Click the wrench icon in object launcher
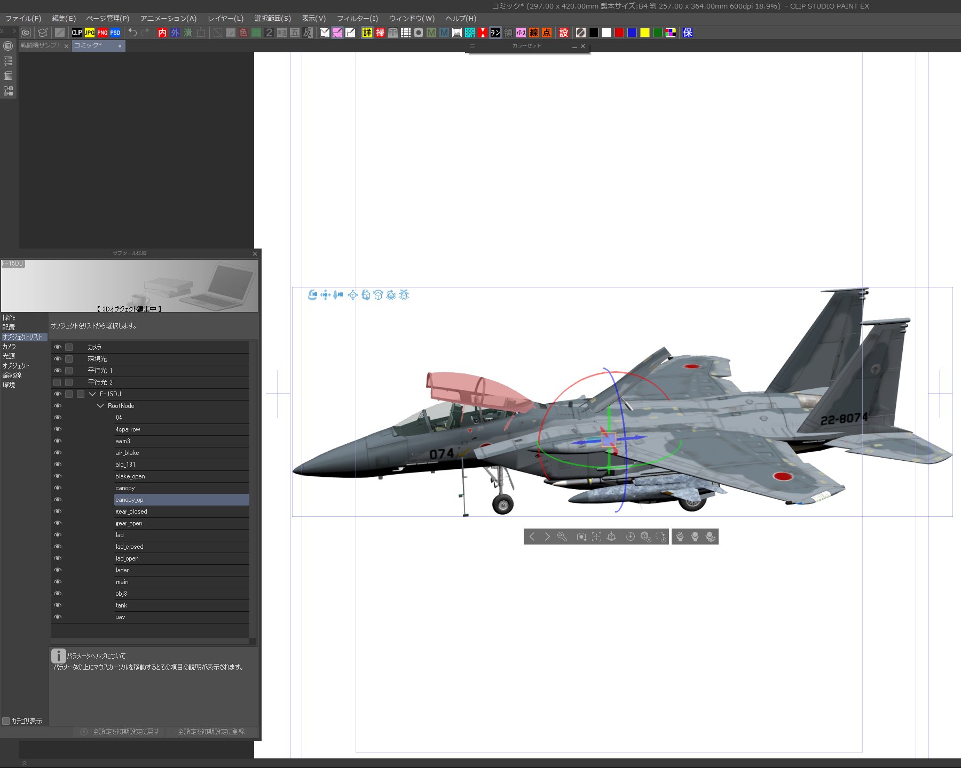The image size is (961, 768). point(562,537)
